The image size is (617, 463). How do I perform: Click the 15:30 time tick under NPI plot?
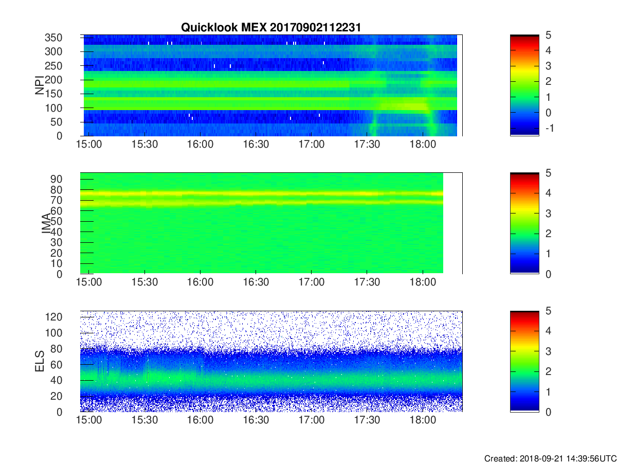(144, 146)
